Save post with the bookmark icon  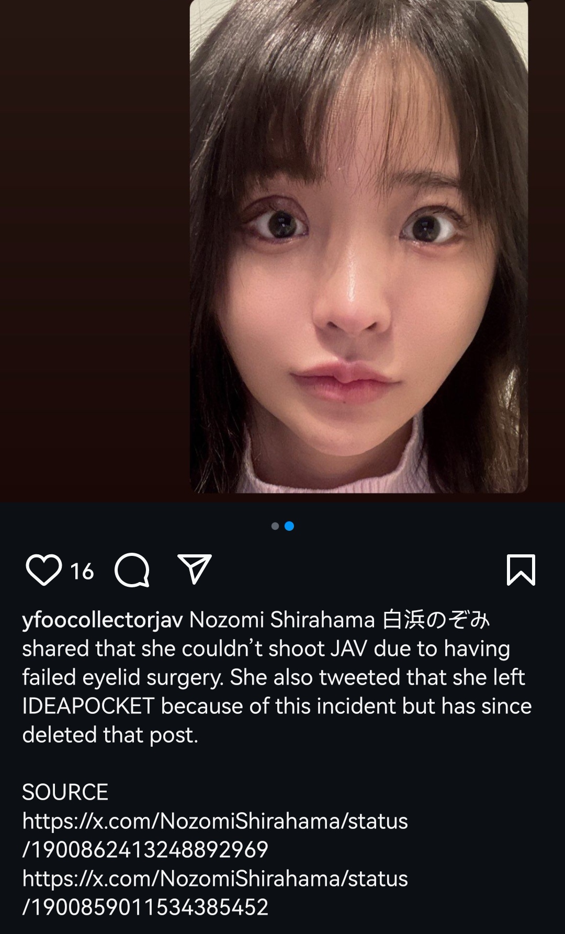pyautogui.click(x=521, y=569)
